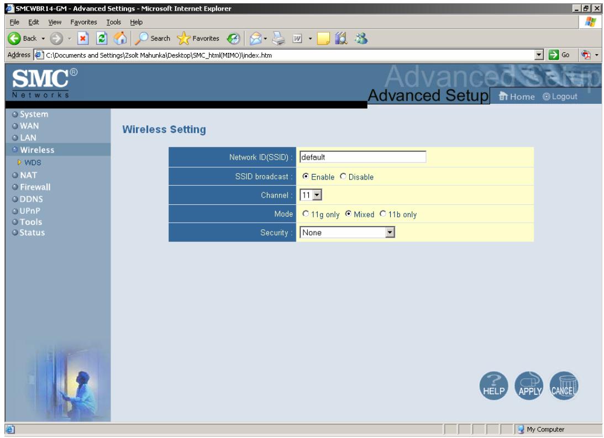The height and width of the screenshot is (438, 604).
Task: Launch the Messenger people icon
Action: 361,39
